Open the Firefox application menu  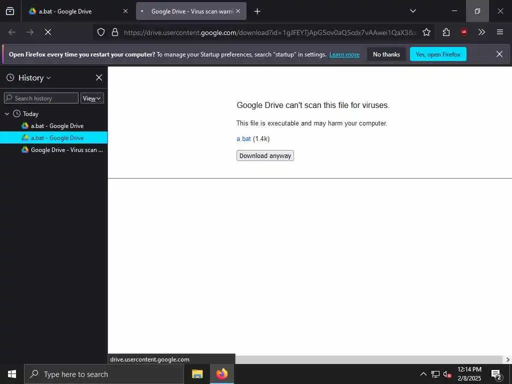499,32
